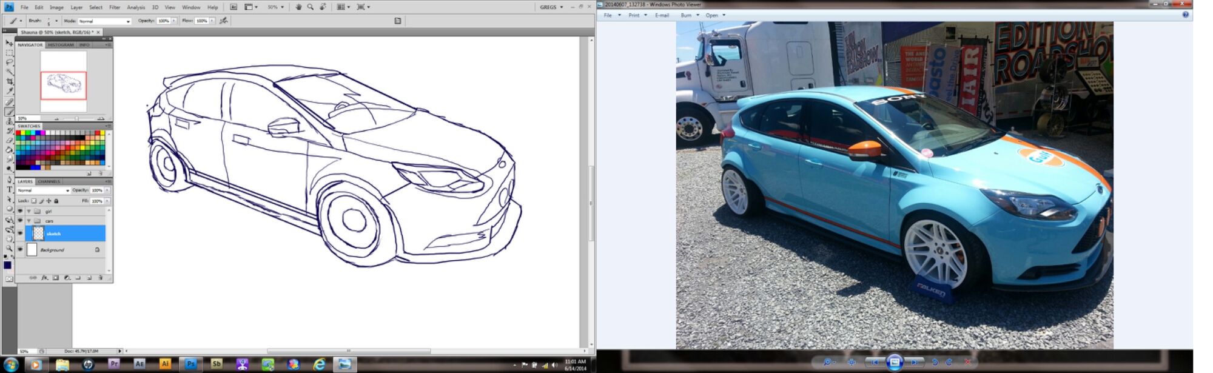Viewport: 1213px width, 373px height.
Task: Select the Type tool
Action: pos(9,190)
